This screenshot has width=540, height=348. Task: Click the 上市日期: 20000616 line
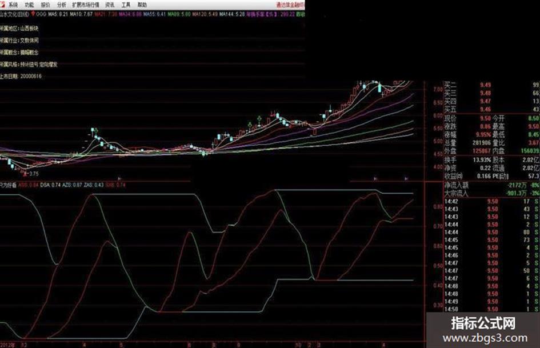[x=21, y=76]
